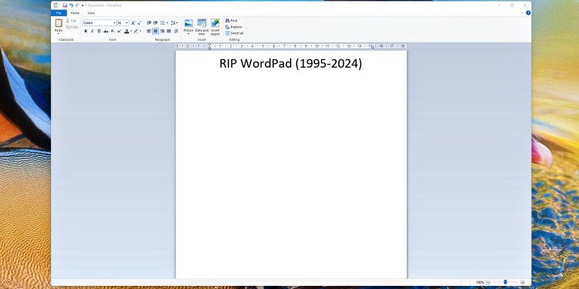
Task: Toggle Bold formatting
Action: coord(86,31)
